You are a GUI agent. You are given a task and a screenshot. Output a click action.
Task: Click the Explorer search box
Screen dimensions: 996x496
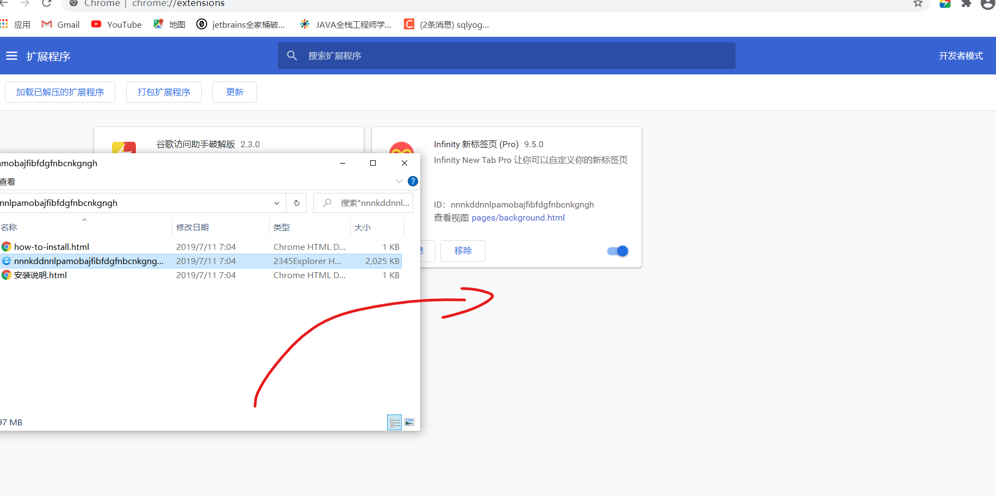click(x=363, y=203)
